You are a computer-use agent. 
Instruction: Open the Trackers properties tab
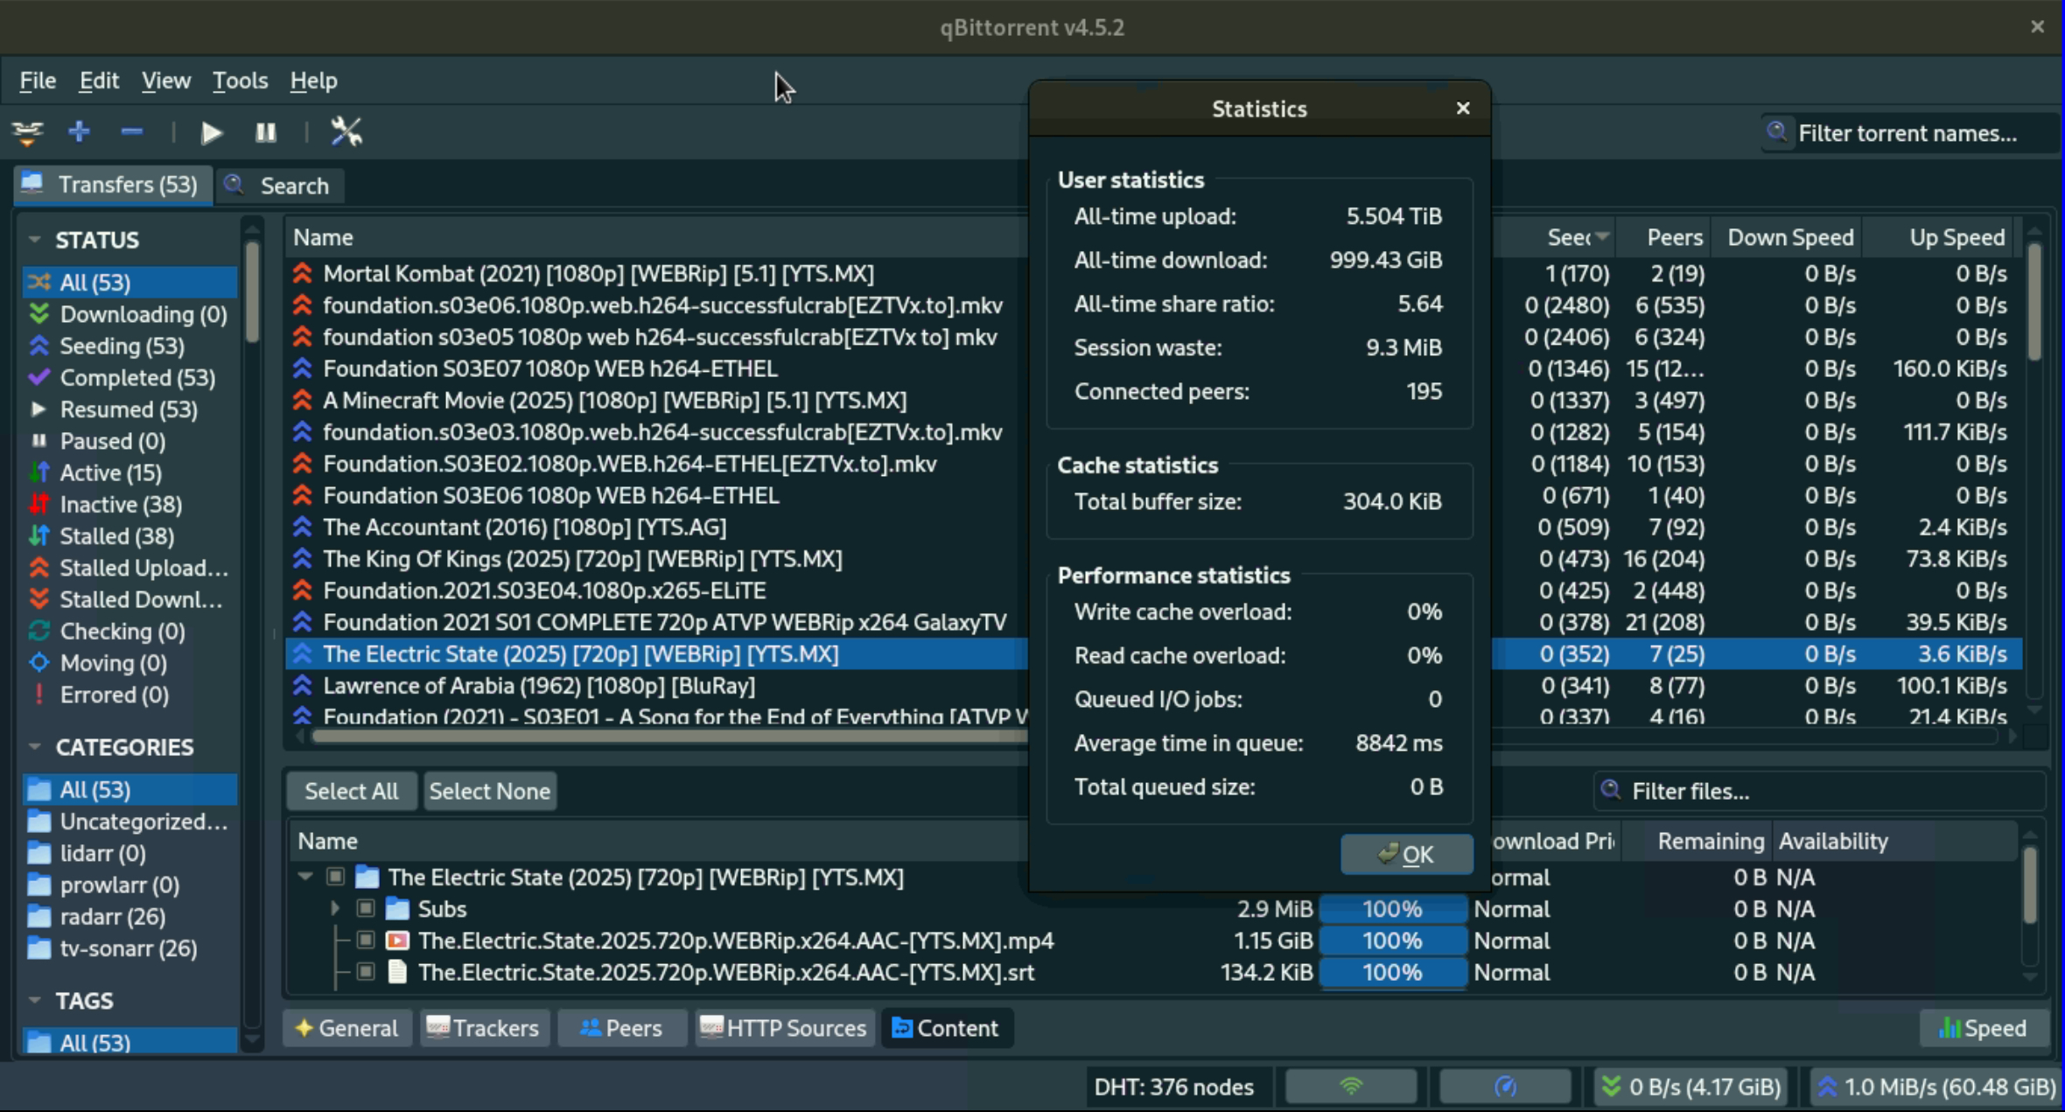(485, 1028)
